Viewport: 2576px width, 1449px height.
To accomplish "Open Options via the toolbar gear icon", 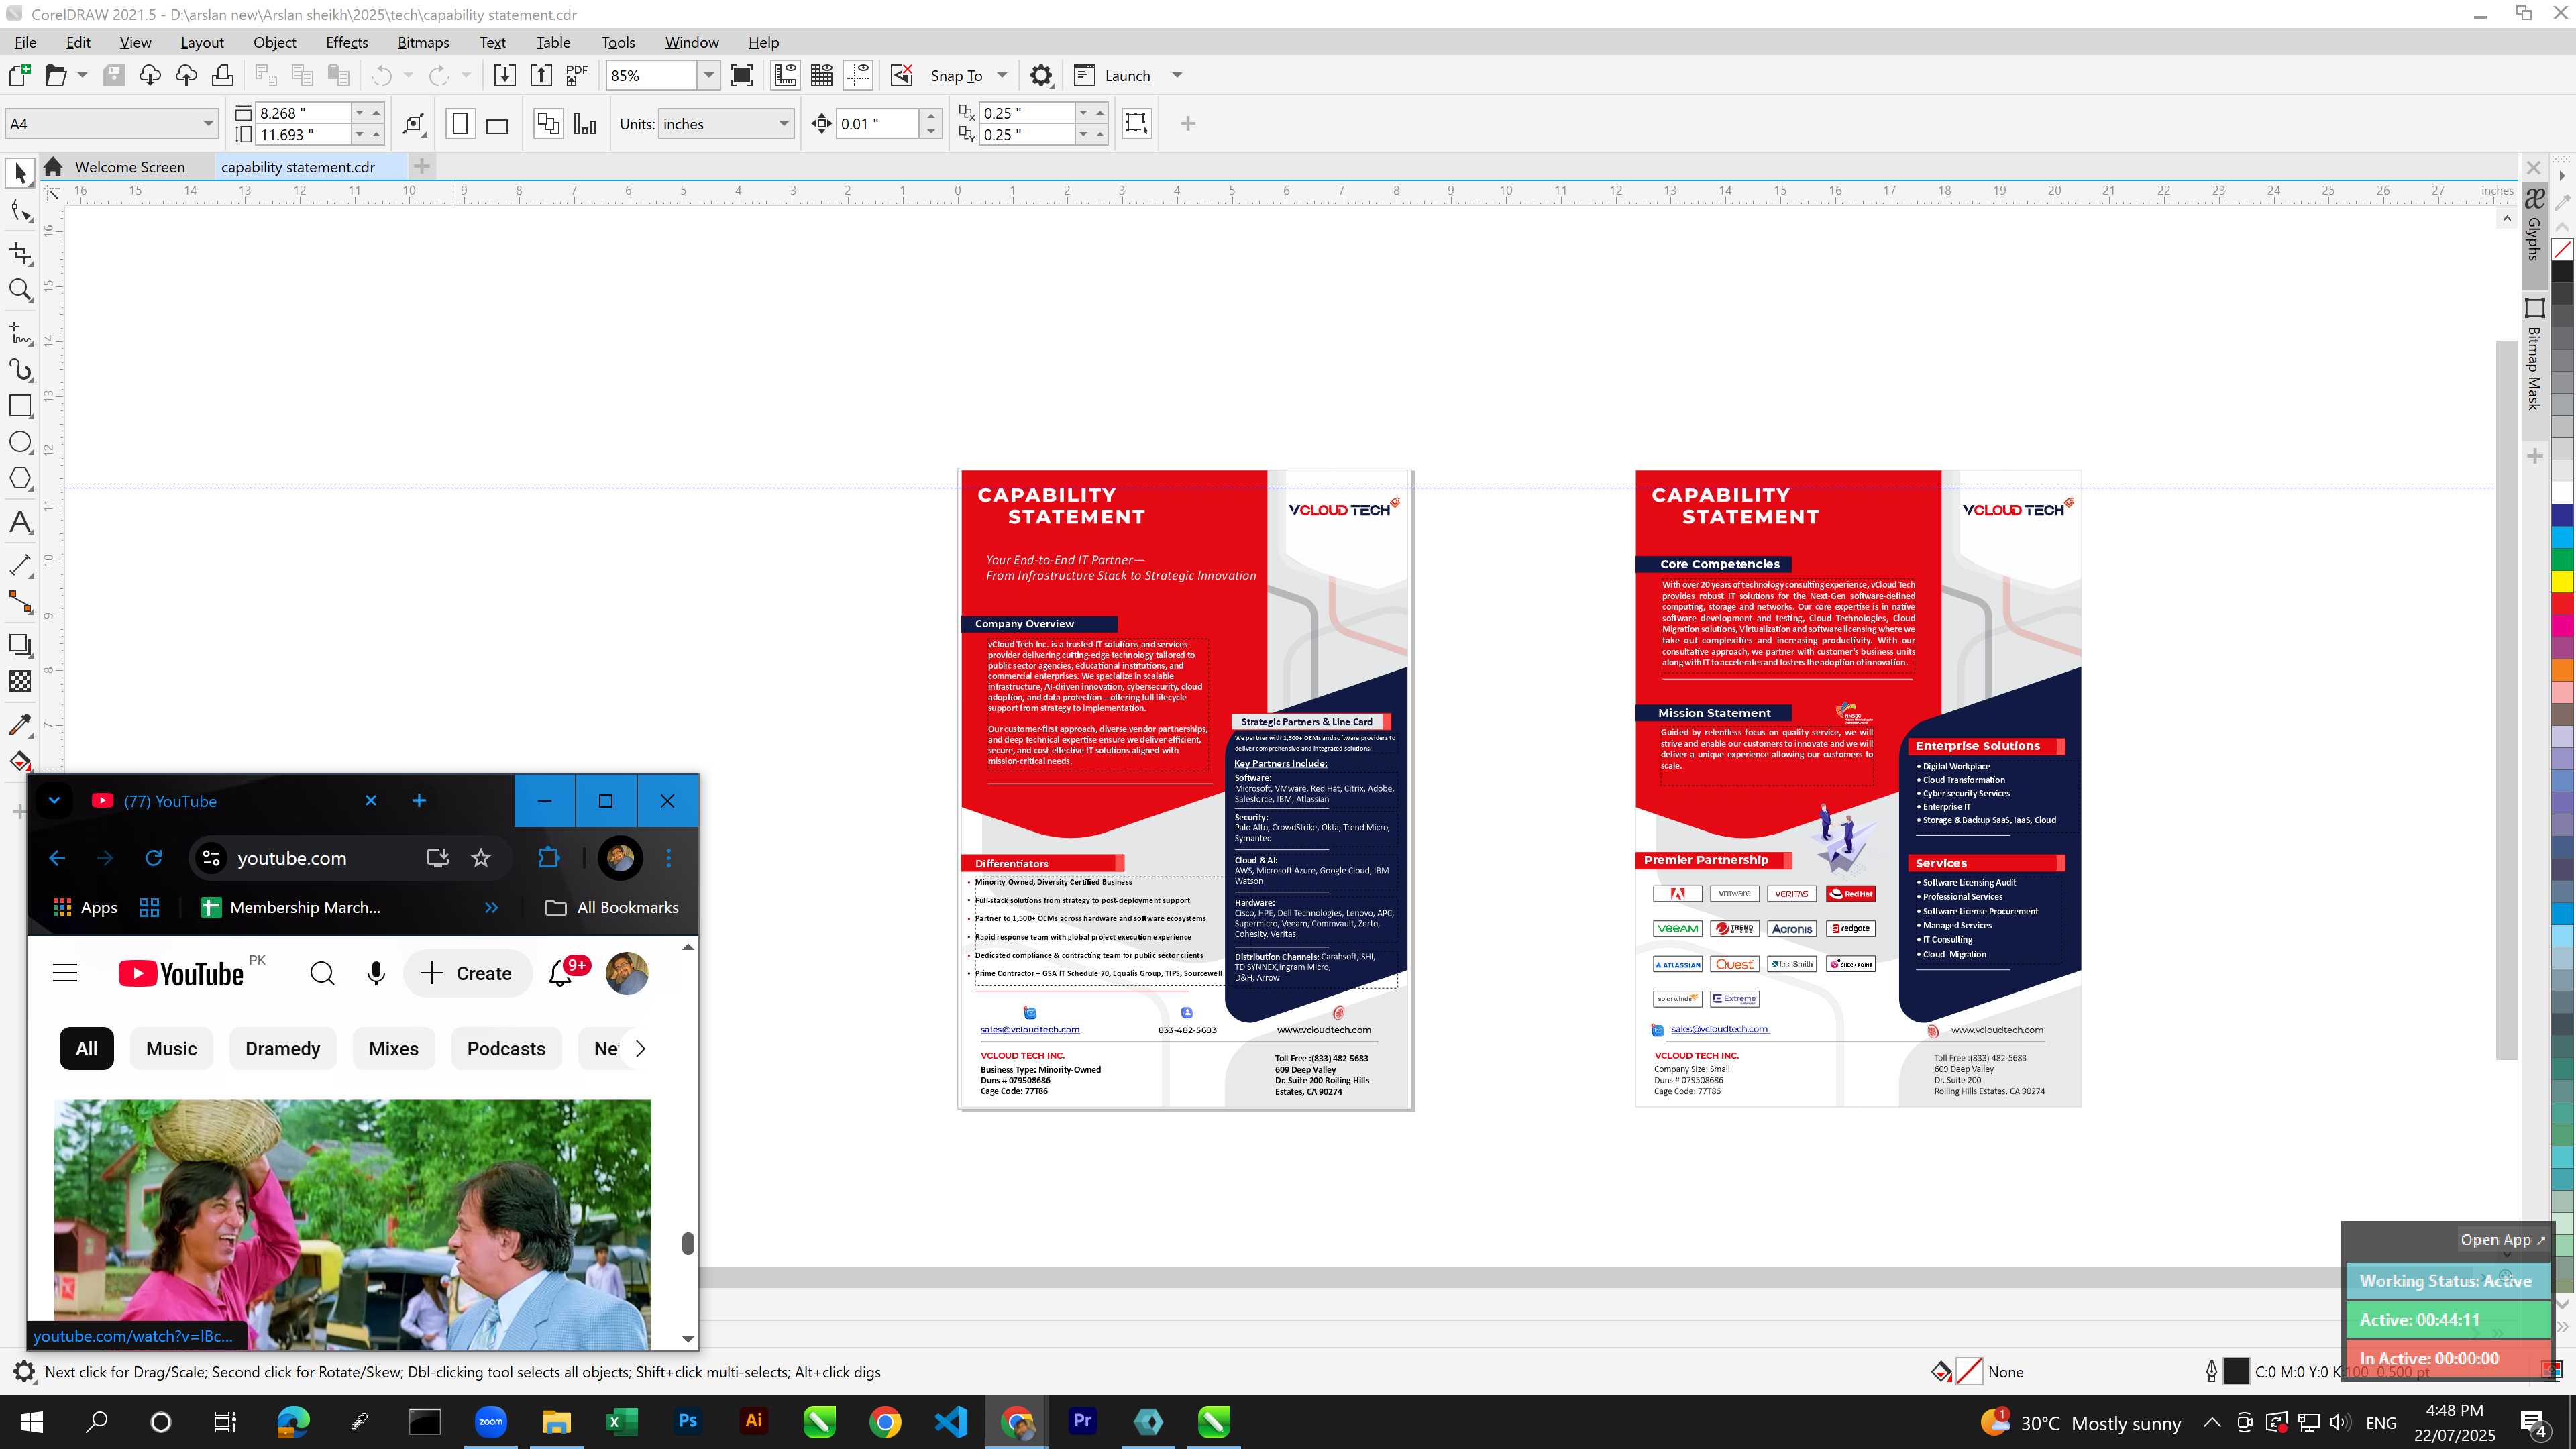I will pyautogui.click(x=1041, y=76).
